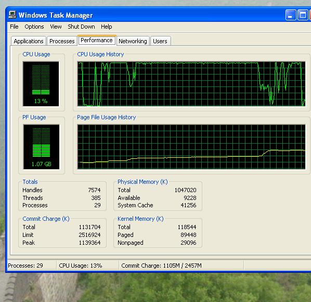The height and width of the screenshot is (302, 311).
Task: Click the Task Manager title bar icon
Action: point(12,15)
